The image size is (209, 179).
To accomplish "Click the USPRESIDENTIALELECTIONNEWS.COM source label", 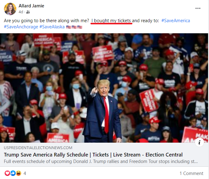I will (38, 148).
